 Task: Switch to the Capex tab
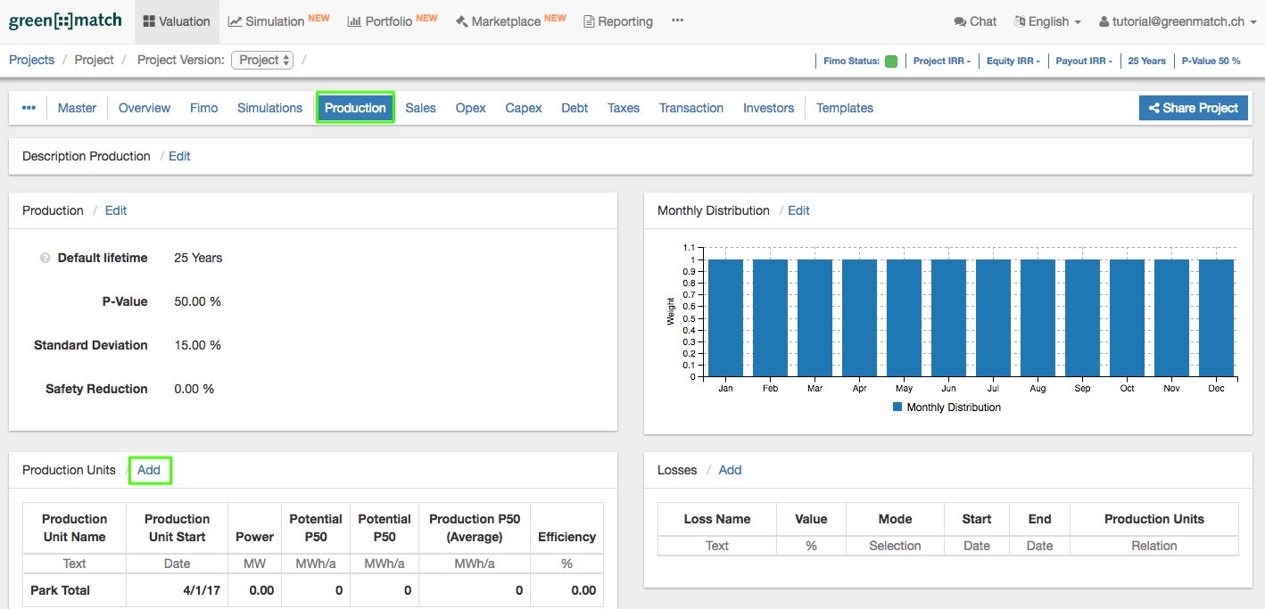tap(523, 108)
